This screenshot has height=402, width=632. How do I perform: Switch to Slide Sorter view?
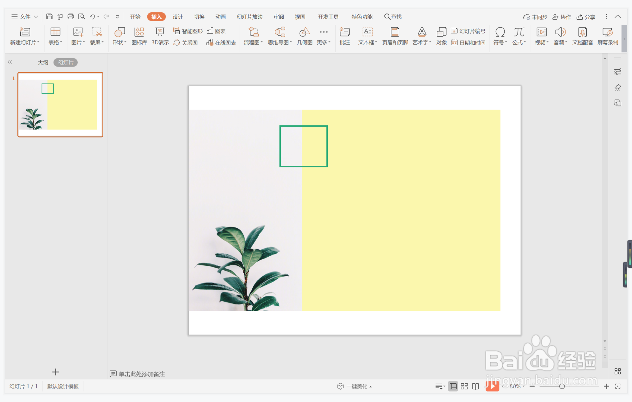pyautogui.click(x=464, y=386)
